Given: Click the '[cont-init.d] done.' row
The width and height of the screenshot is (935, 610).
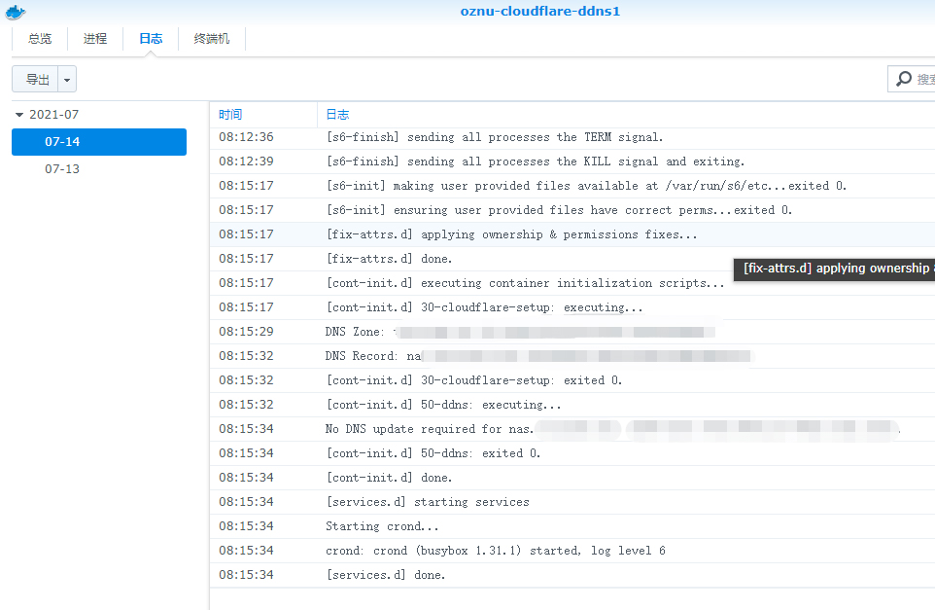Looking at the screenshot, I should click(x=572, y=478).
